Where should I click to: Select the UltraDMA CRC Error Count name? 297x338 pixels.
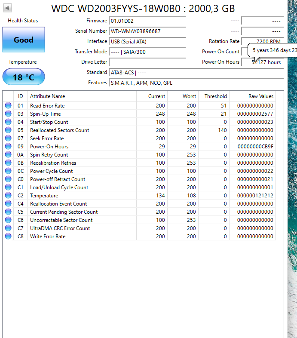[x=60, y=228]
